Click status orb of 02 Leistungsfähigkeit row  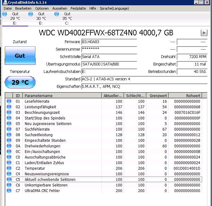coord(9,107)
